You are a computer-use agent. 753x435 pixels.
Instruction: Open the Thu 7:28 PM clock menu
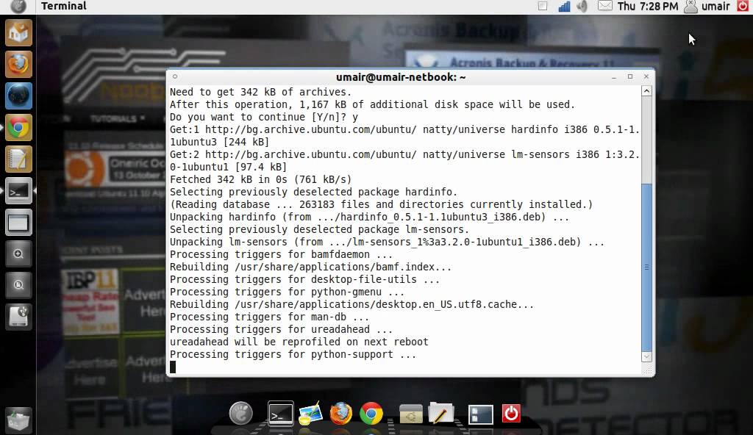click(648, 6)
